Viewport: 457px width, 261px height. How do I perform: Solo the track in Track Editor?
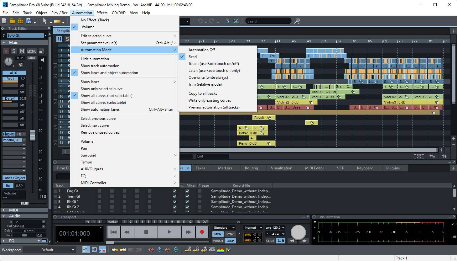14,51
